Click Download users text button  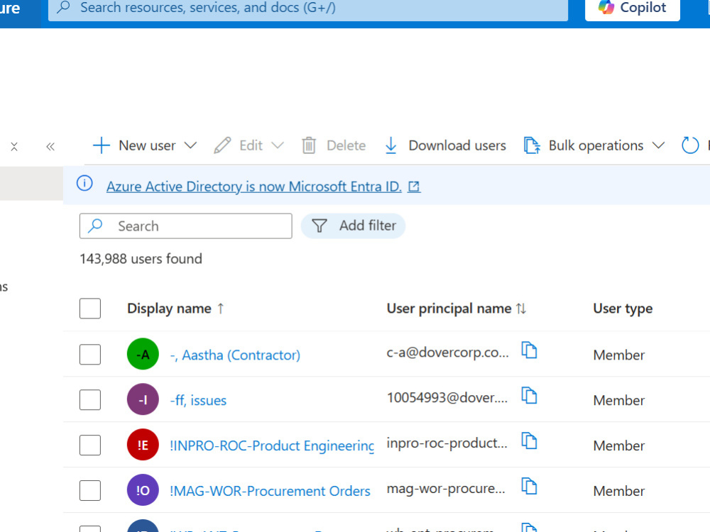click(457, 145)
